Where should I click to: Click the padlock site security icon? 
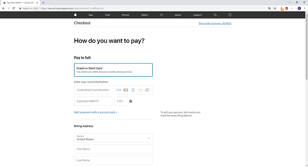pos(20,8)
